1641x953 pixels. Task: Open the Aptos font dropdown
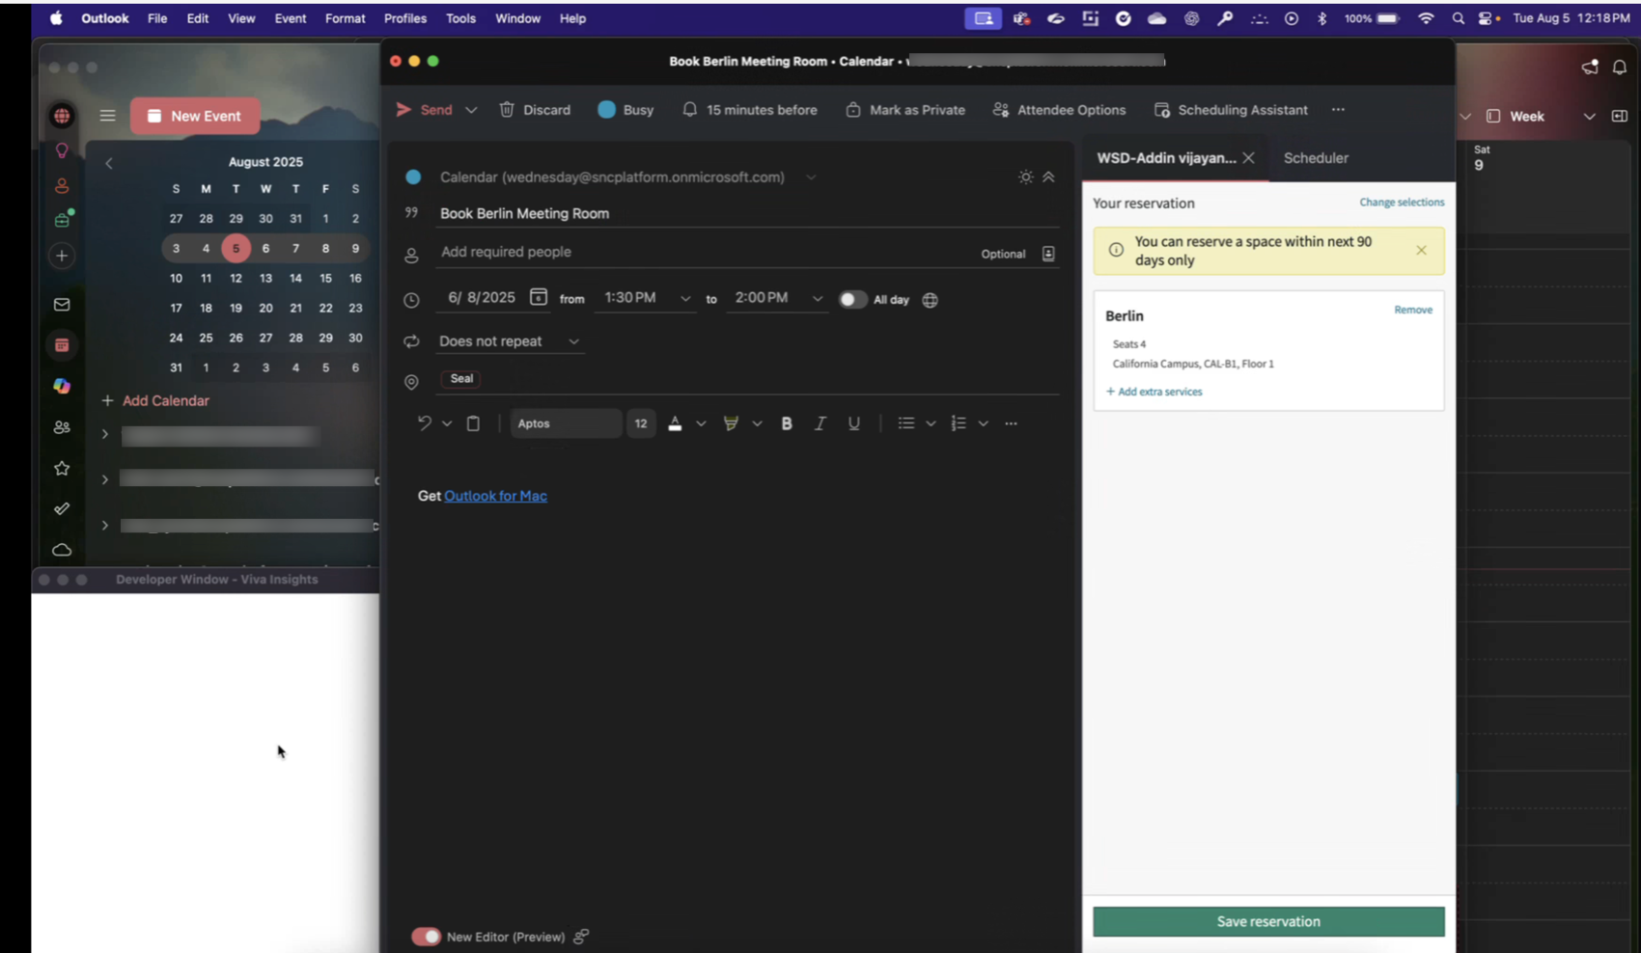tap(566, 423)
